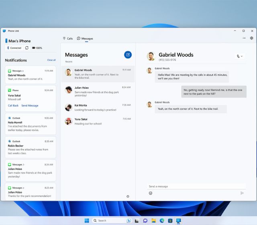Viewport: 257px width, 225px height.
Task: Switch to the Calls tab
Action: pyautogui.click(x=67, y=39)
